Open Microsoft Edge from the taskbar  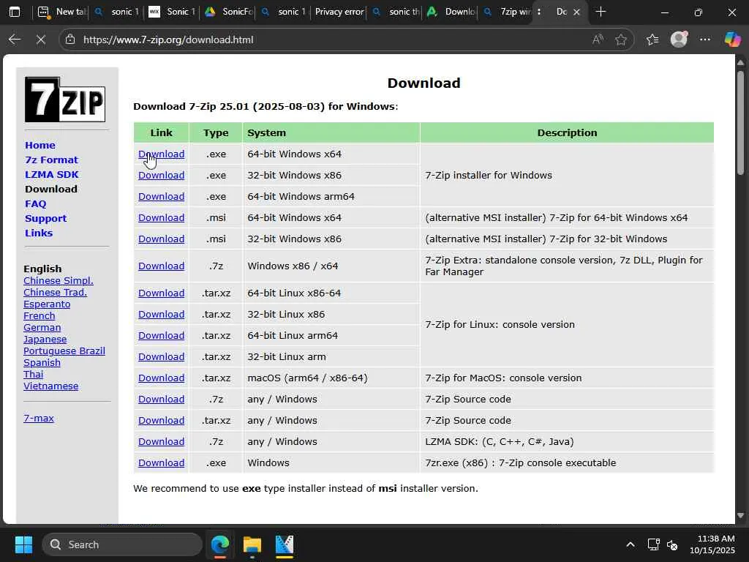tap(220, 544)
